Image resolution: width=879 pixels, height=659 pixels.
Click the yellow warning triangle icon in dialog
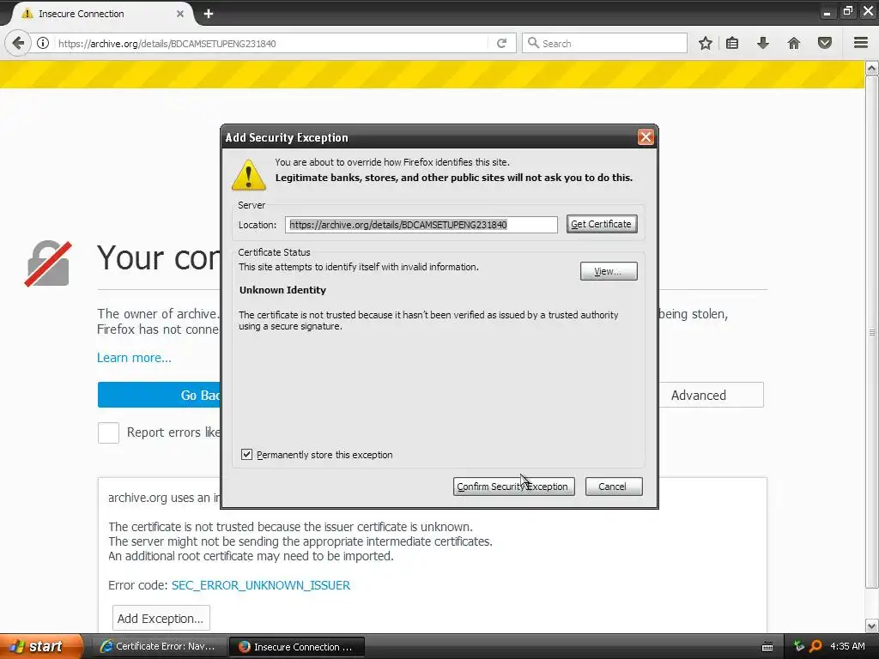(x=248, y=175)
